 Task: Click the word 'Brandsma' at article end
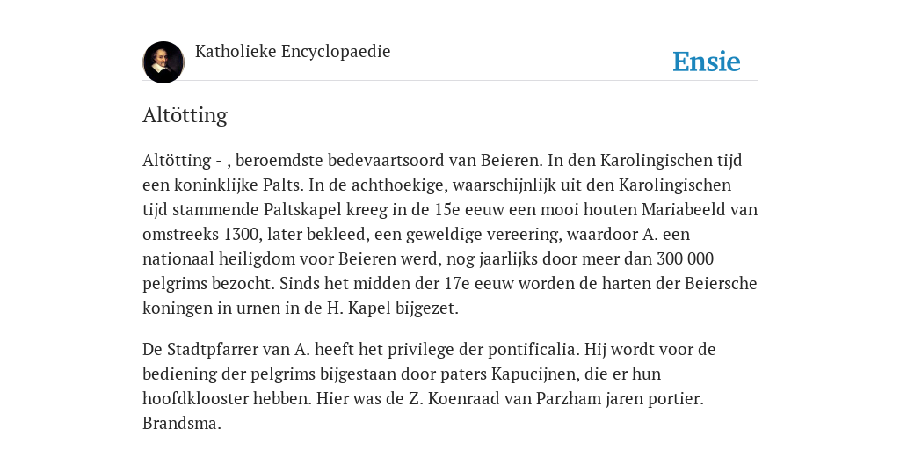[181, 424]
